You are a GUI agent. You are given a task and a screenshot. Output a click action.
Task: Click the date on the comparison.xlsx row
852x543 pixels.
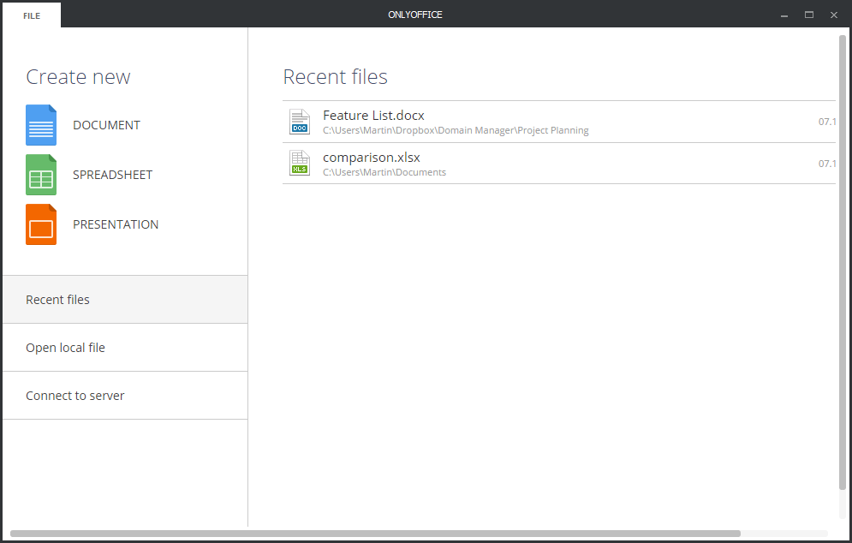[827, 164]
